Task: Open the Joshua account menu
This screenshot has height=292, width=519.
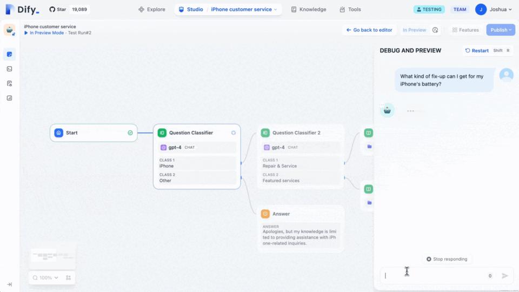Action: pos(494,9)
